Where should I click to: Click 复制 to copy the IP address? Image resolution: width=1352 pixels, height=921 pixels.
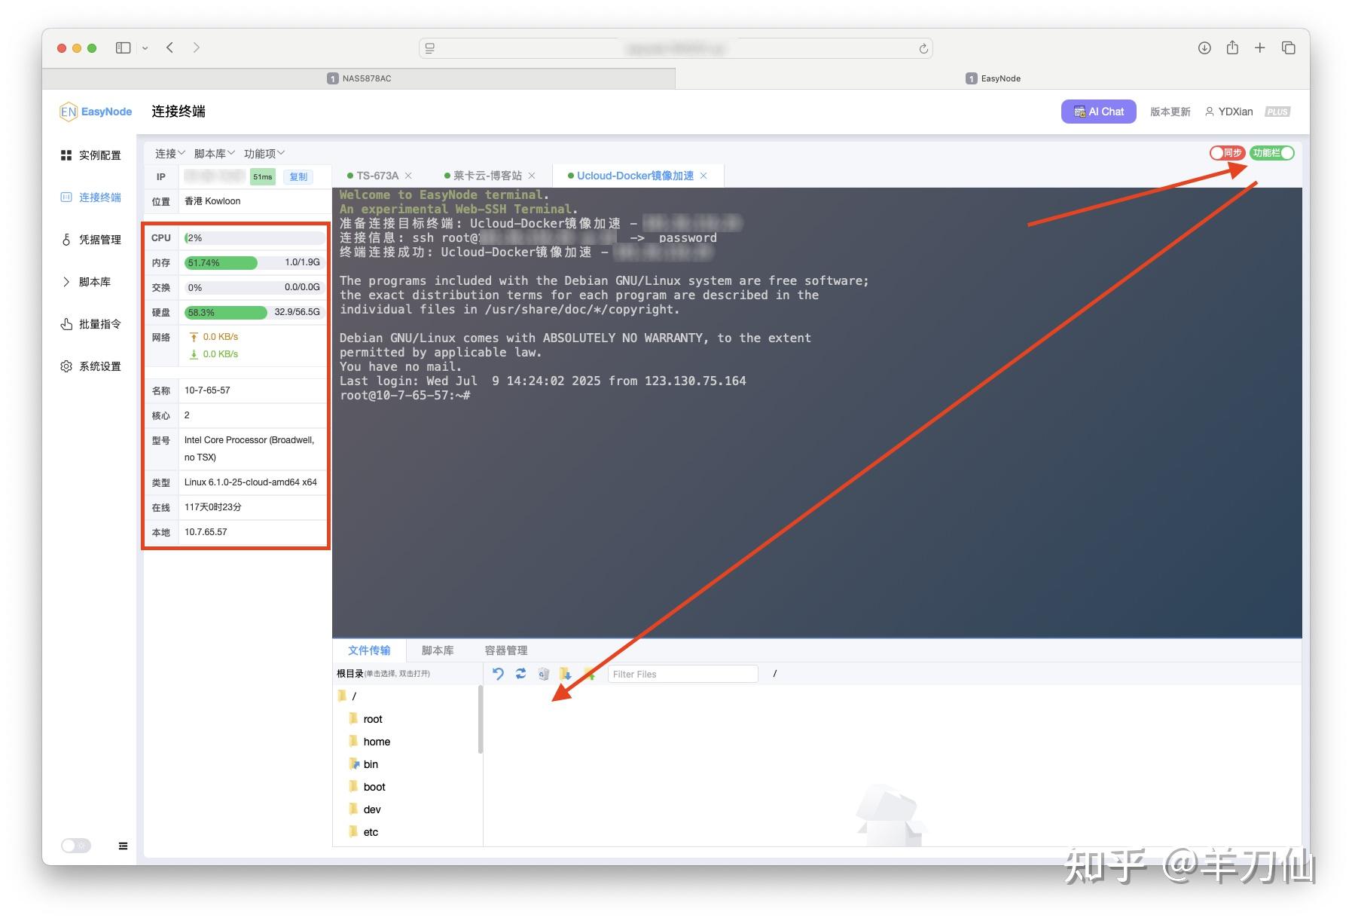(298, 176)
